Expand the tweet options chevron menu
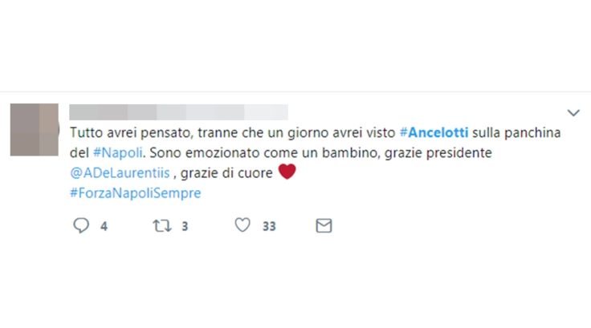Viewport: 591px width, 328px height. coord(573,112)
